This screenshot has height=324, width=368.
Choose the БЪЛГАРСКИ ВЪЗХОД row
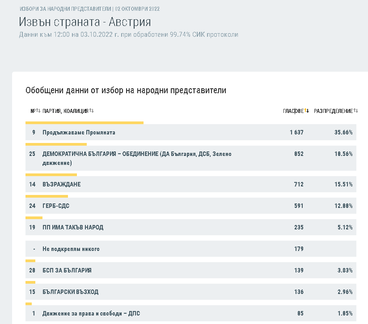(70, 292)
